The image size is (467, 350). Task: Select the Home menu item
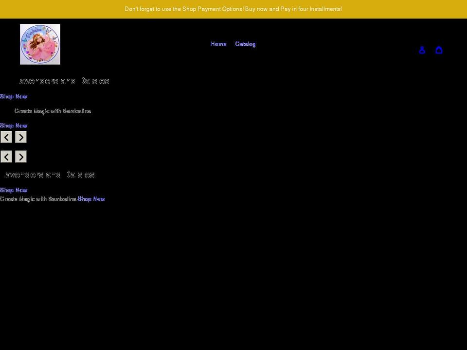click(x=218, y=44)
